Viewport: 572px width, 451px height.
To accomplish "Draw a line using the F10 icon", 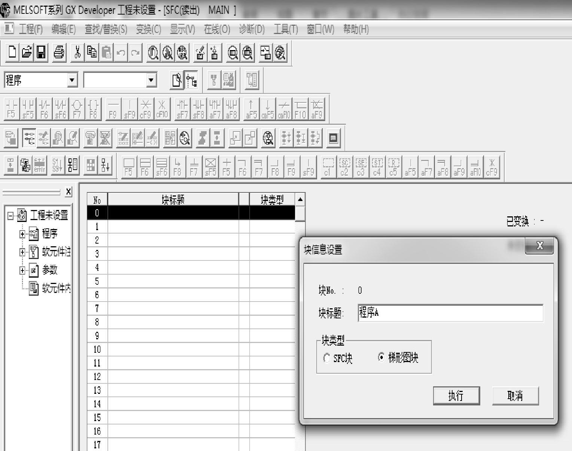I will 300,109.
